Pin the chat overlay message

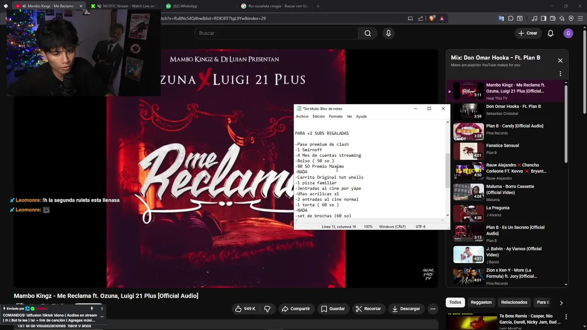92,308
